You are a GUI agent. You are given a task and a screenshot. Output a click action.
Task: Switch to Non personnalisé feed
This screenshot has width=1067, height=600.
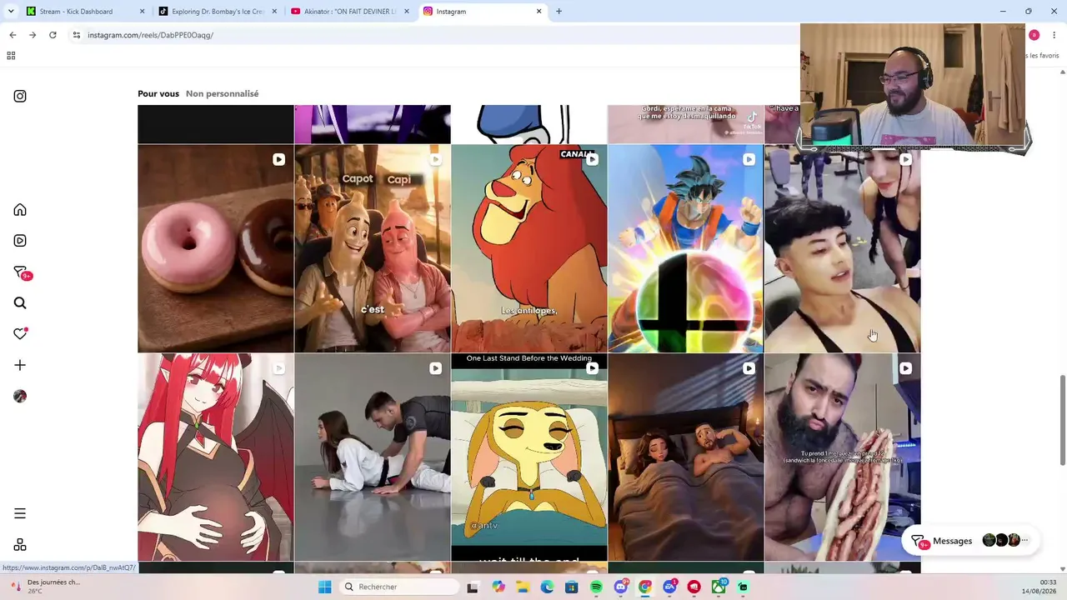coord(222,93)
